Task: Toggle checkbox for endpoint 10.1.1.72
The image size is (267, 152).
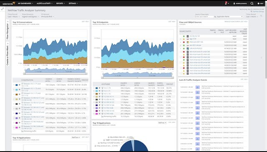Action: 100,94
